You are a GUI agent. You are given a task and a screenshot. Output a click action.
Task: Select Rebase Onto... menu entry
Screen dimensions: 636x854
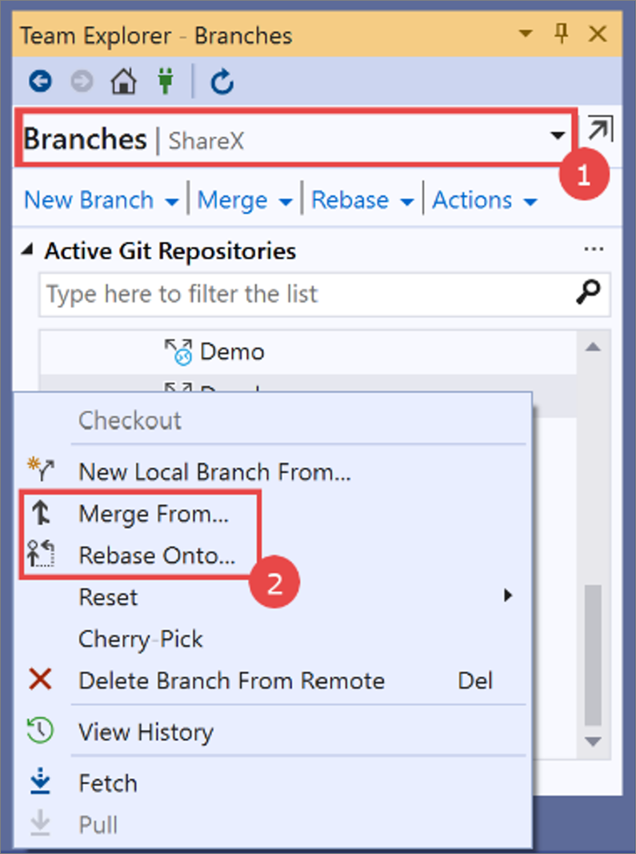(x=157, y=555)
